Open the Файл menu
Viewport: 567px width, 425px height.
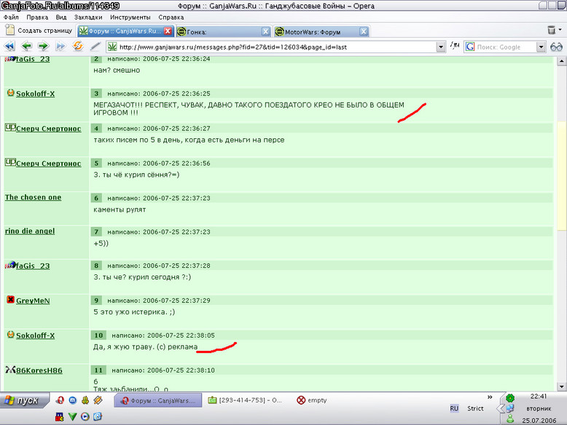tap(11, 17)
